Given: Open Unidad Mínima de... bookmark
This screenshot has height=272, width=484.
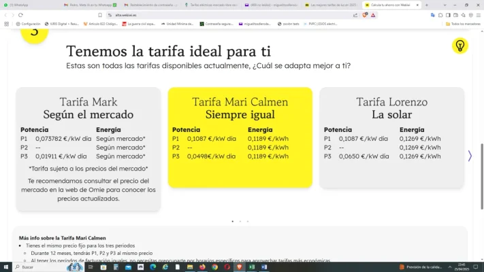Looking at the screenshot, I should point(177,24).
